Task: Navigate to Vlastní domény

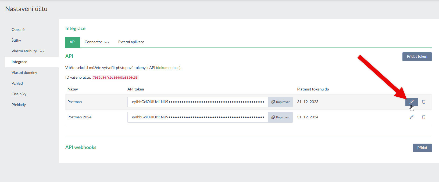Action: [x=24, y=72]
